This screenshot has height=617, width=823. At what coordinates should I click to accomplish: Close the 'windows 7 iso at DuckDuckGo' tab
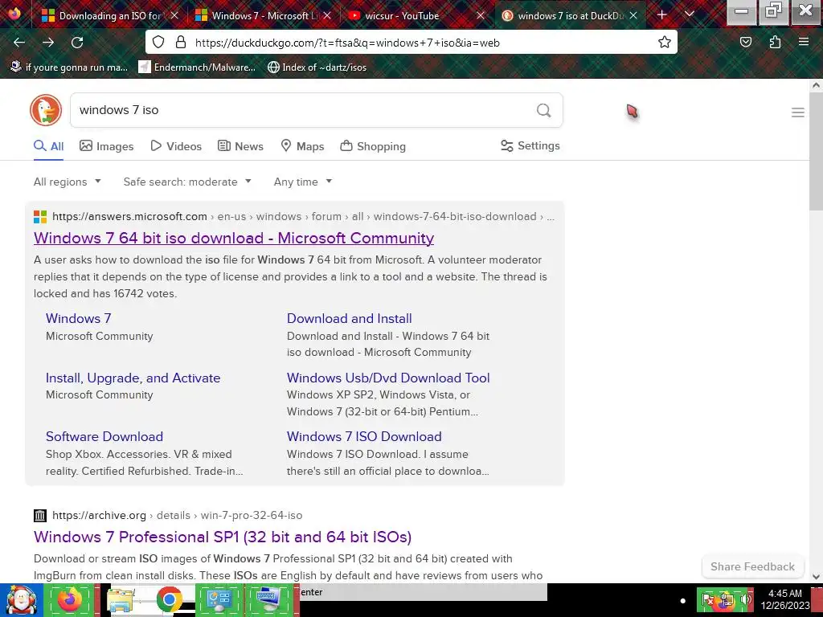[x=633, y=16]
